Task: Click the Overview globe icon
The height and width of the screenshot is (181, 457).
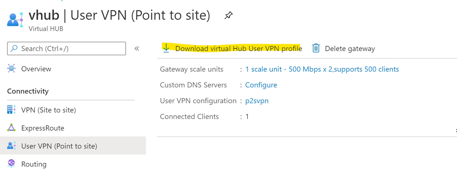Action: pyautogui.click(x=11, y=69)
